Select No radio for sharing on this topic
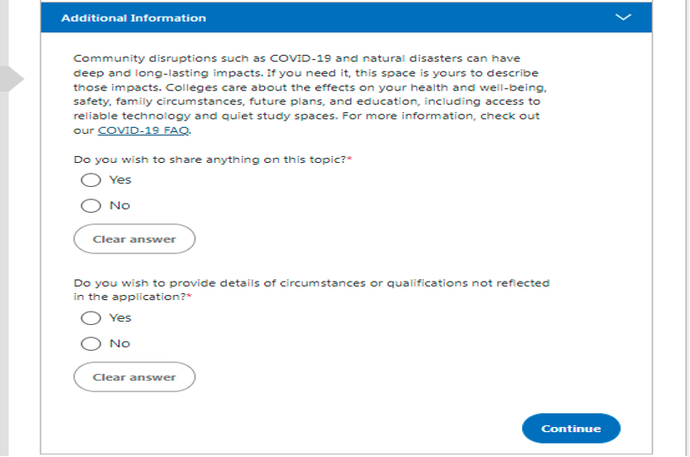 91,205
